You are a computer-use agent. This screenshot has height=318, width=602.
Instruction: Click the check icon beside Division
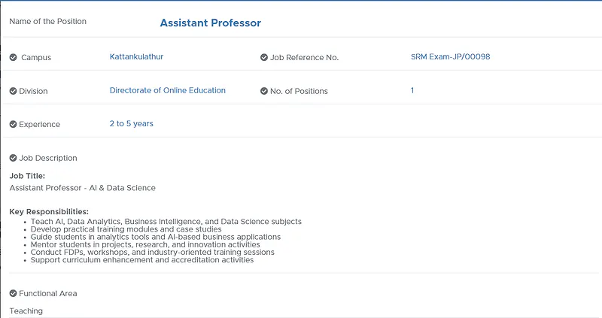(13, 91)
